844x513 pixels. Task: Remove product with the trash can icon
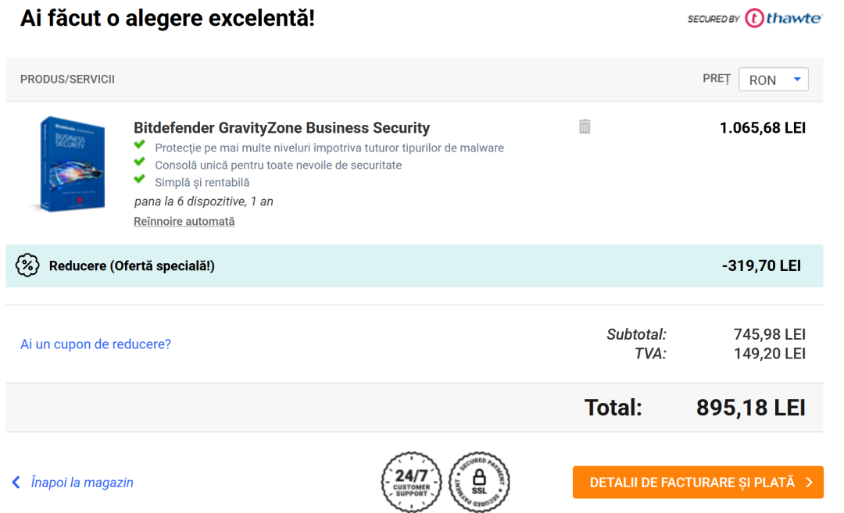point(585,126)
